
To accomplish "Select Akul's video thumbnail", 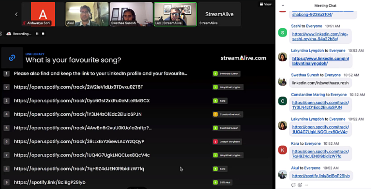I will (x=87, y=14).
